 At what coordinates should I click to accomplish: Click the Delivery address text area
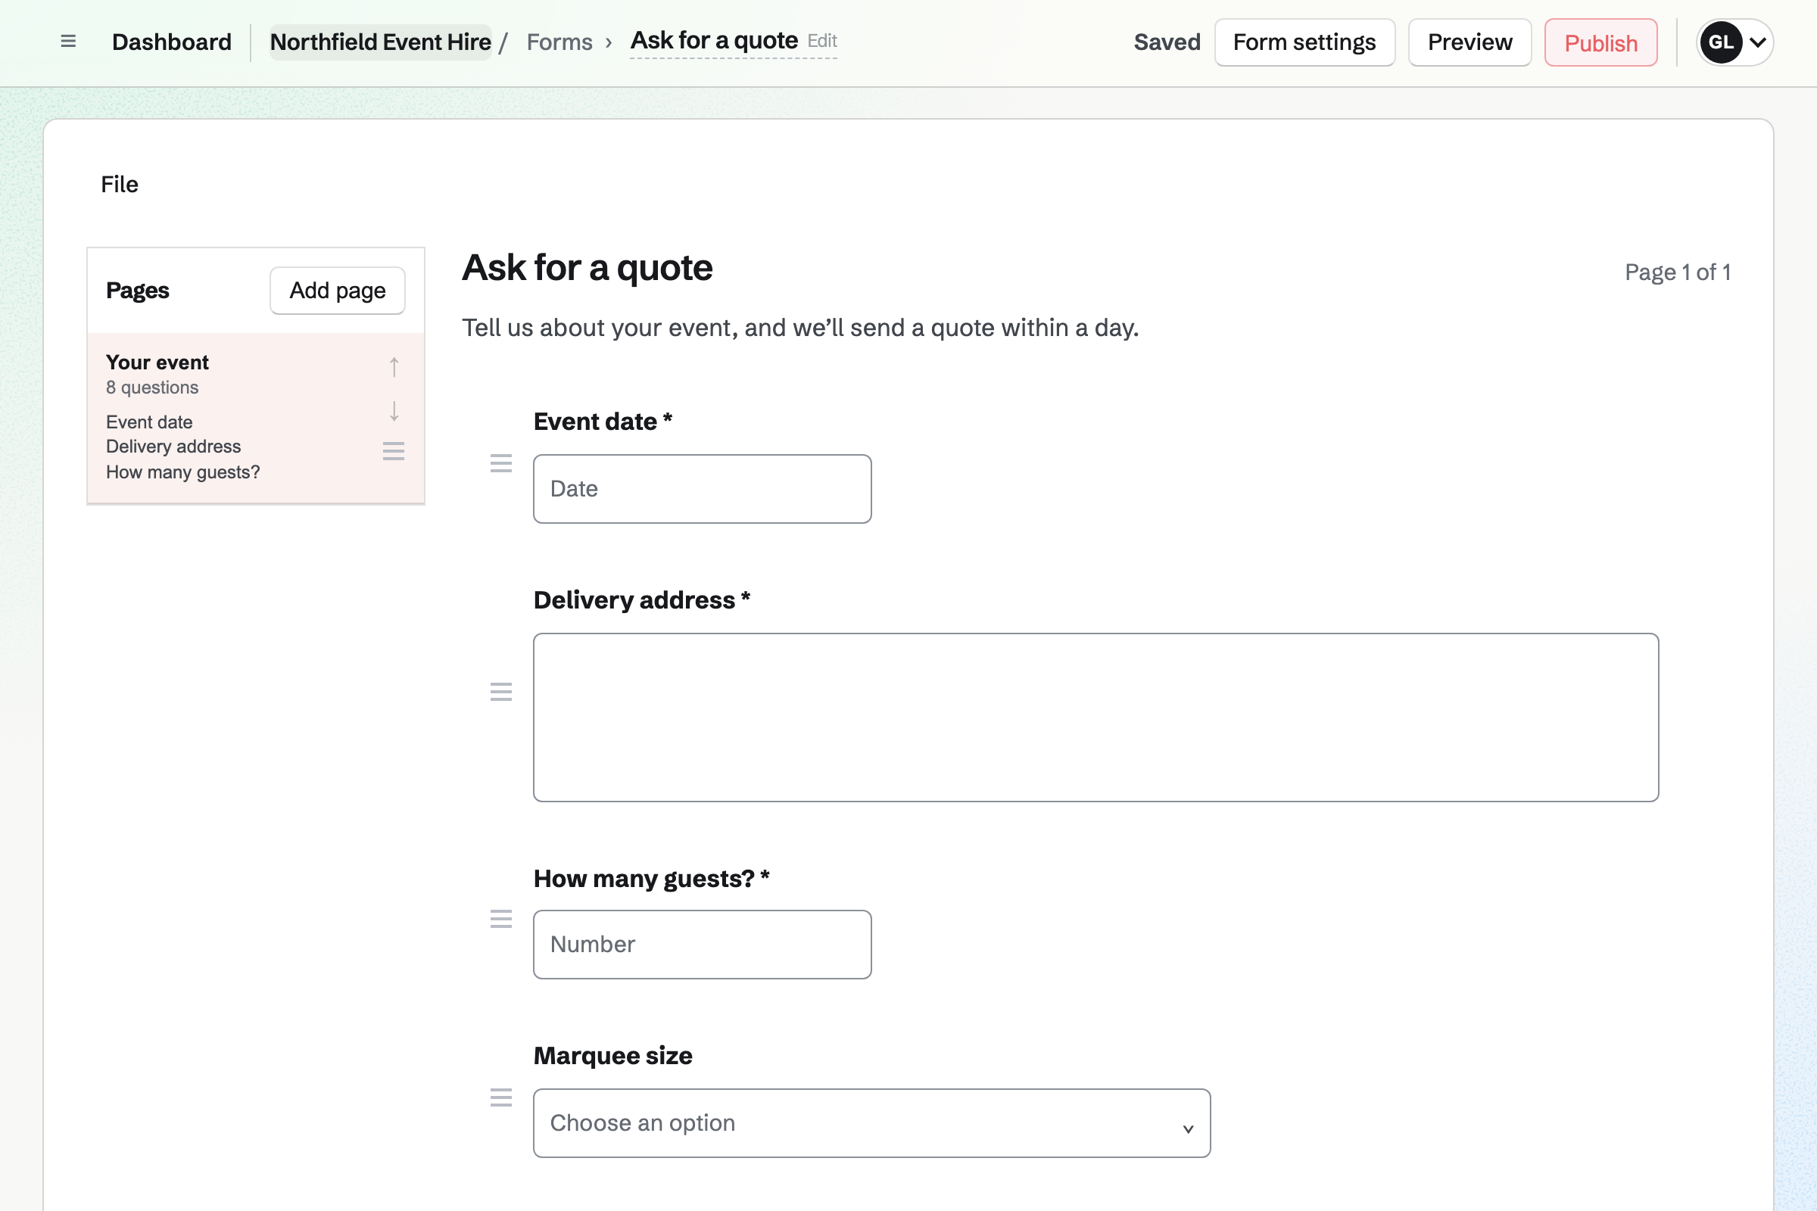click(1095, 718)
